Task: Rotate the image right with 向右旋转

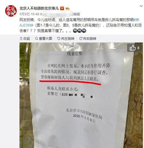Action: tap(88, 39)
